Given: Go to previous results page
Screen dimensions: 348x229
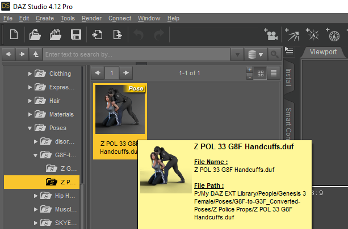Looking at the screenshot, I should tap(98, 73).
